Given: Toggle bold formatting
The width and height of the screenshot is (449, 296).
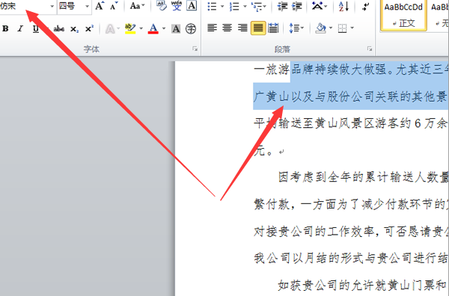Looking at the screenshot, I should tap(5, 28).
